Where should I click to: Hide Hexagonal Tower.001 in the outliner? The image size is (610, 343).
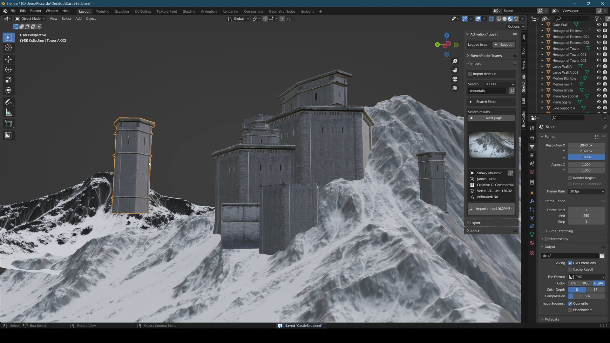click(599, 54)
